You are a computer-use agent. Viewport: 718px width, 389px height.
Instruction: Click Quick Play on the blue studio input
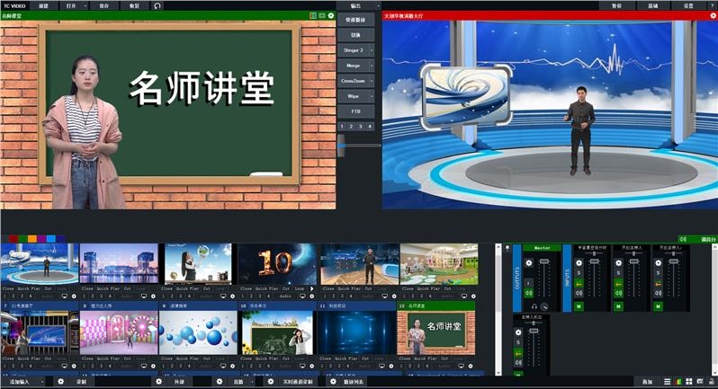(29, 289)
